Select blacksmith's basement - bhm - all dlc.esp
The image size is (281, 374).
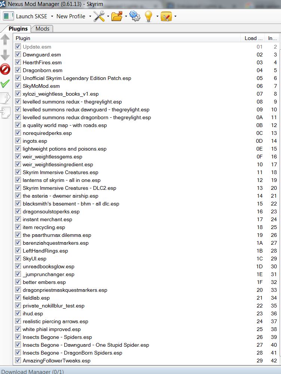coord(146,204)
